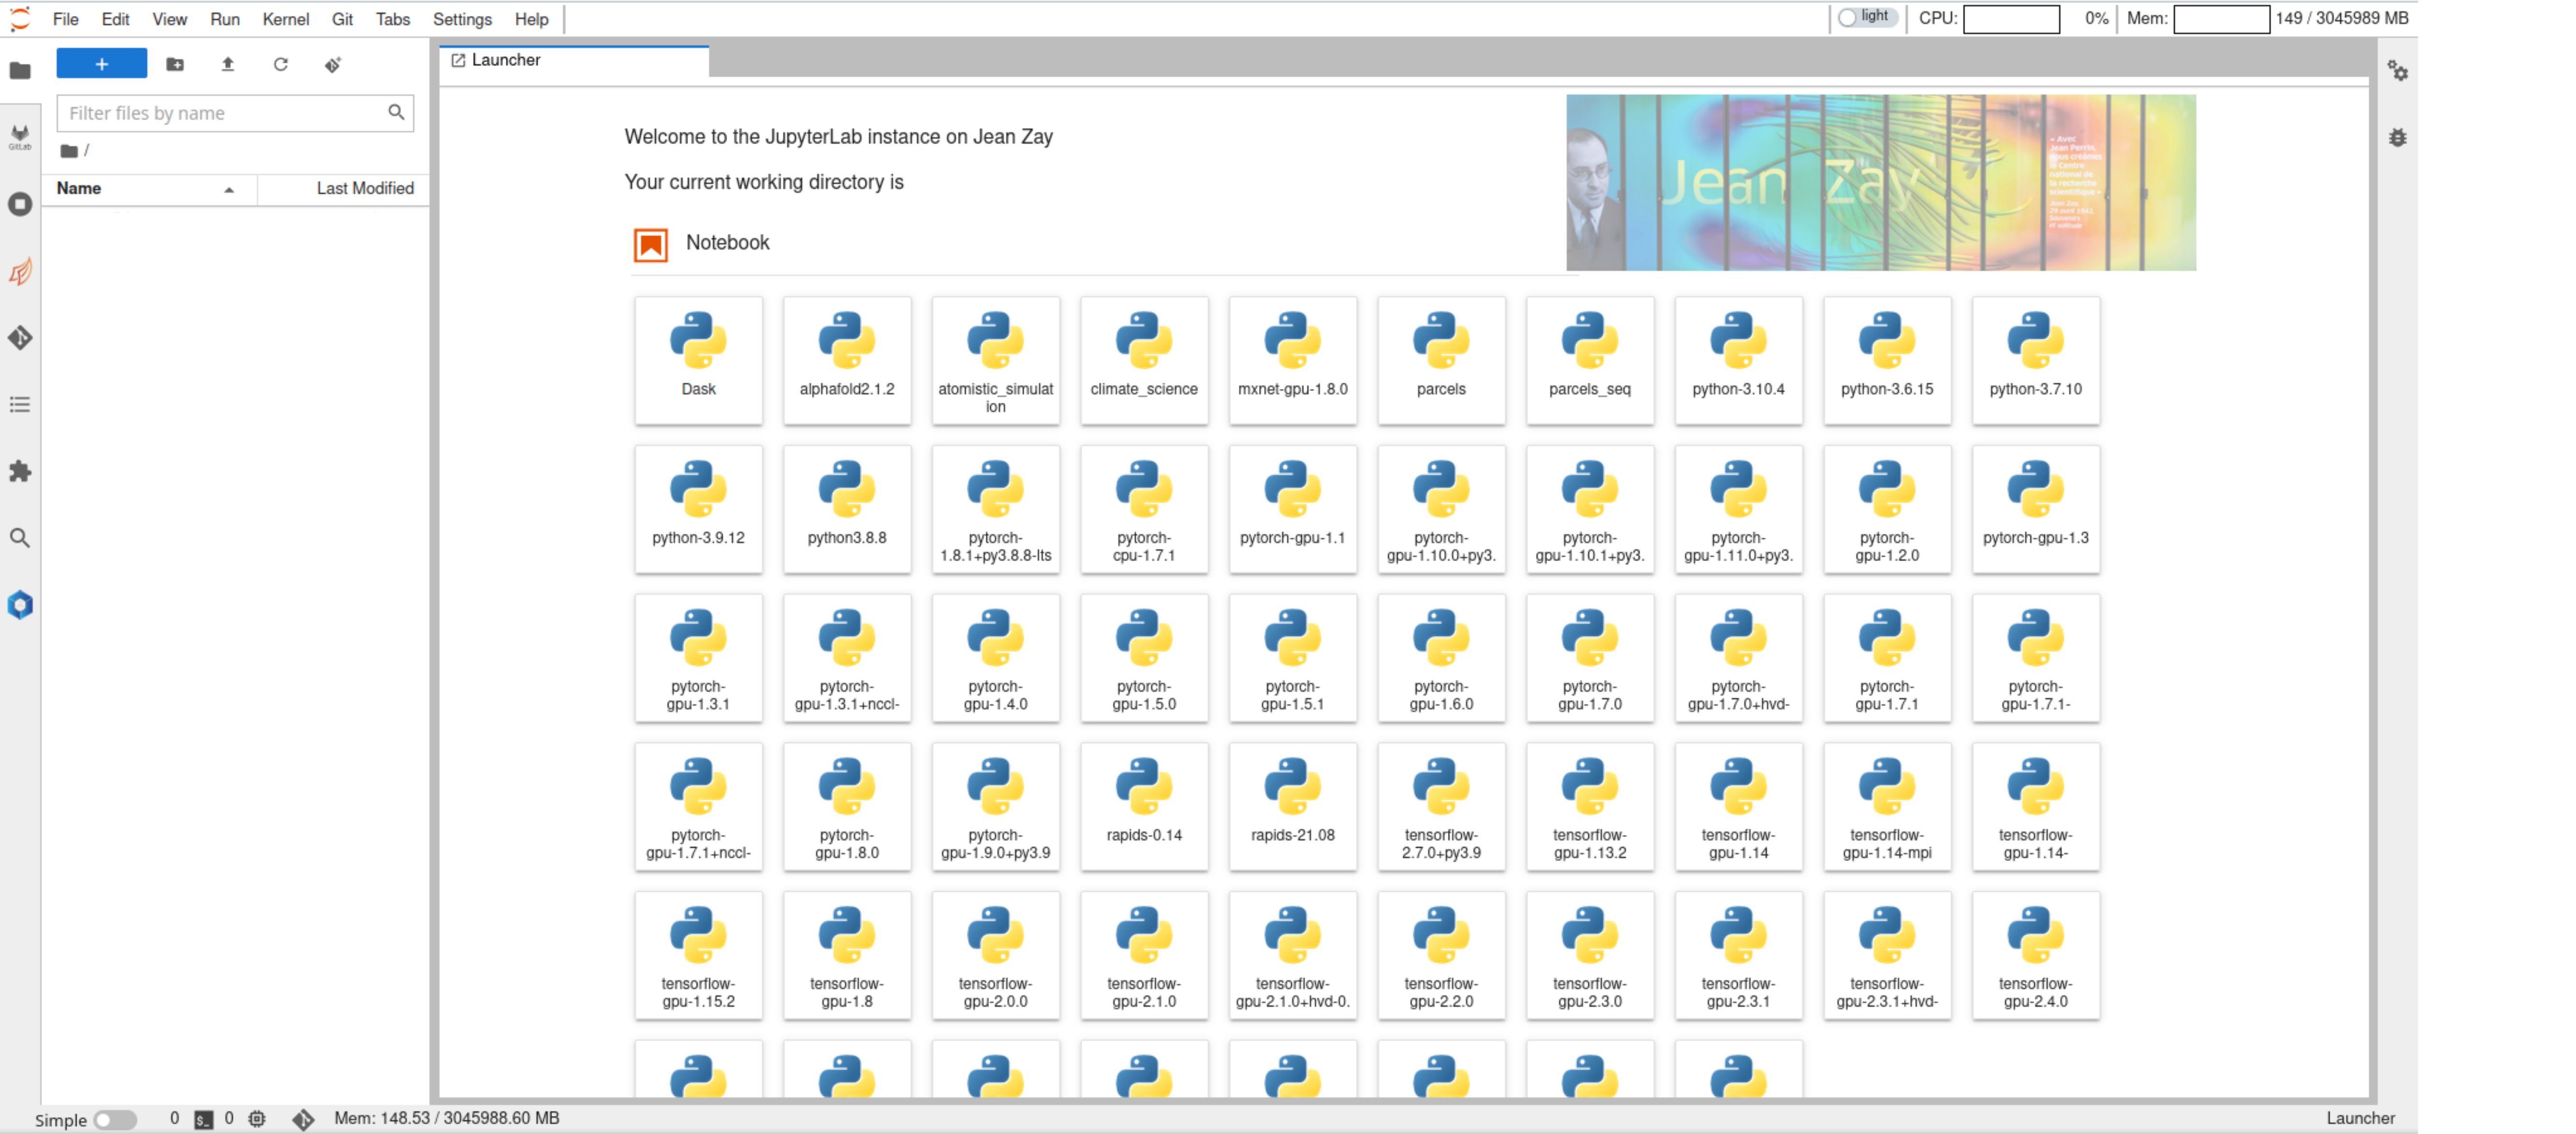Screen dimensions: 2576x1134
Task: Open the Git panel in left sidebar
Action: [20, 337]
